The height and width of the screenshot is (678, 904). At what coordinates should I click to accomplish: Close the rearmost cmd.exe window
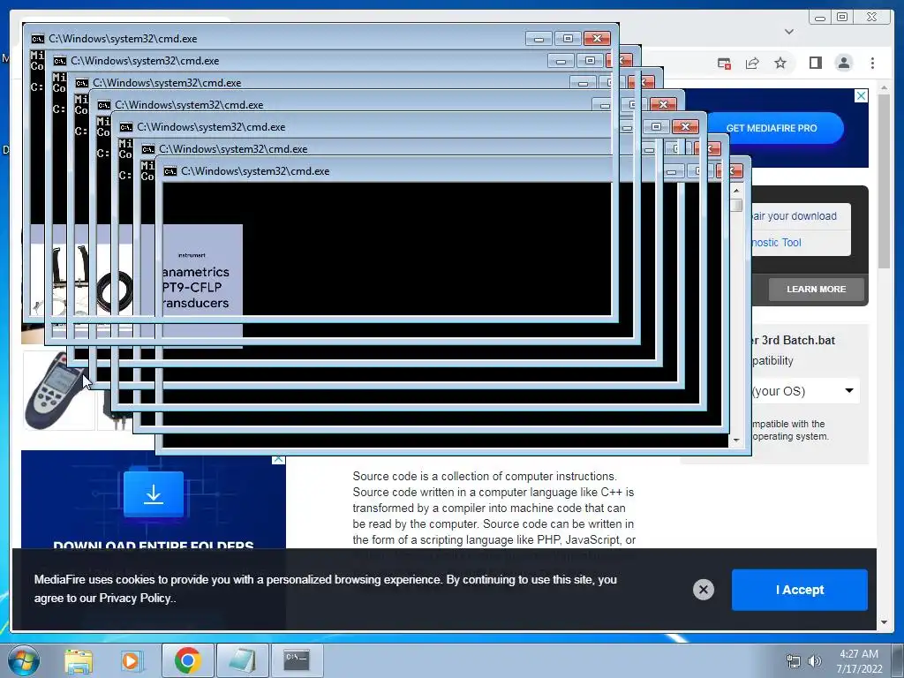coord(597,39)
